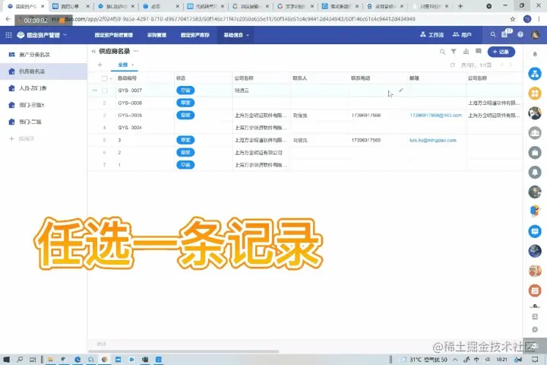Open arrow beside select-all checkbox
547x365 pixels.
click(111, 78)
